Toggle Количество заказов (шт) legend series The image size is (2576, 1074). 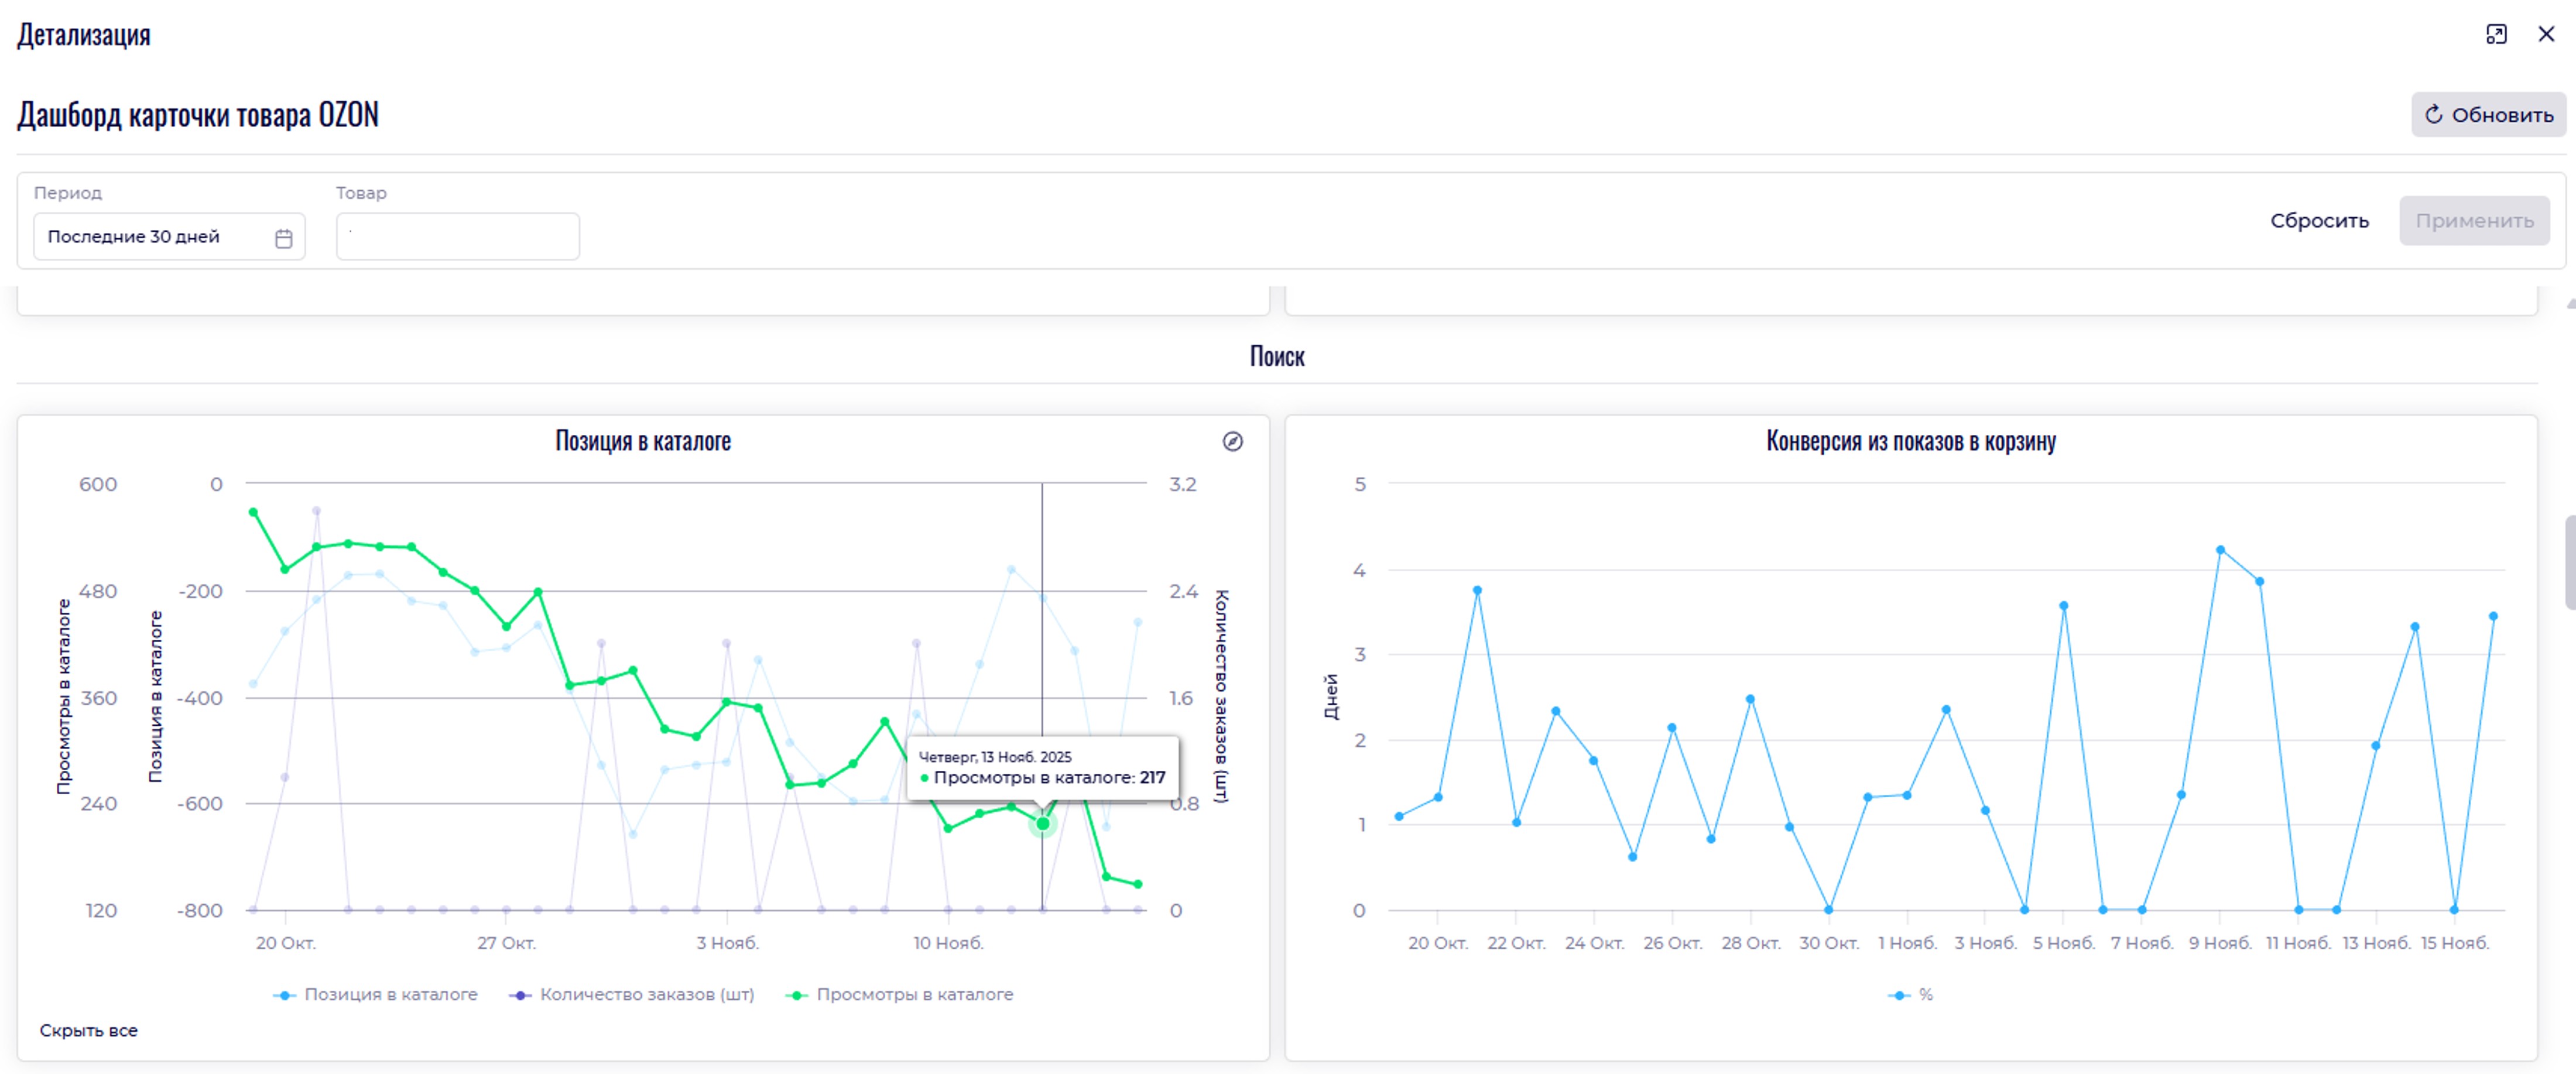tap(646, 995)
